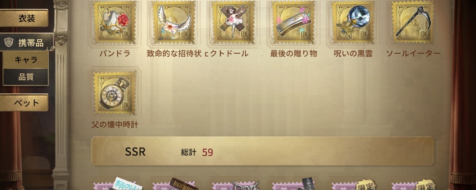Click the shield icon beside 携帯品
Image resolution: width=476 pixels, height=190 pixels.
[9, 43]
